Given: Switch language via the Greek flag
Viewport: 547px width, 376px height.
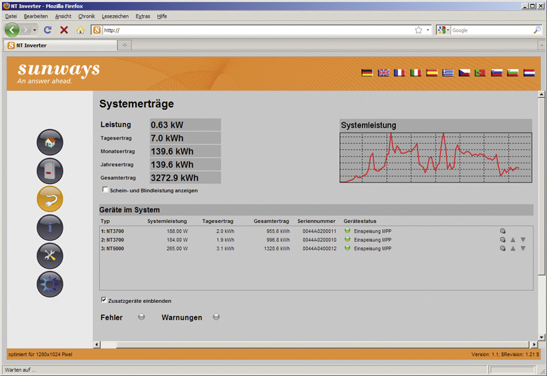Looking at the screenshot, I should pyautogui.click(x=448, y=72).
